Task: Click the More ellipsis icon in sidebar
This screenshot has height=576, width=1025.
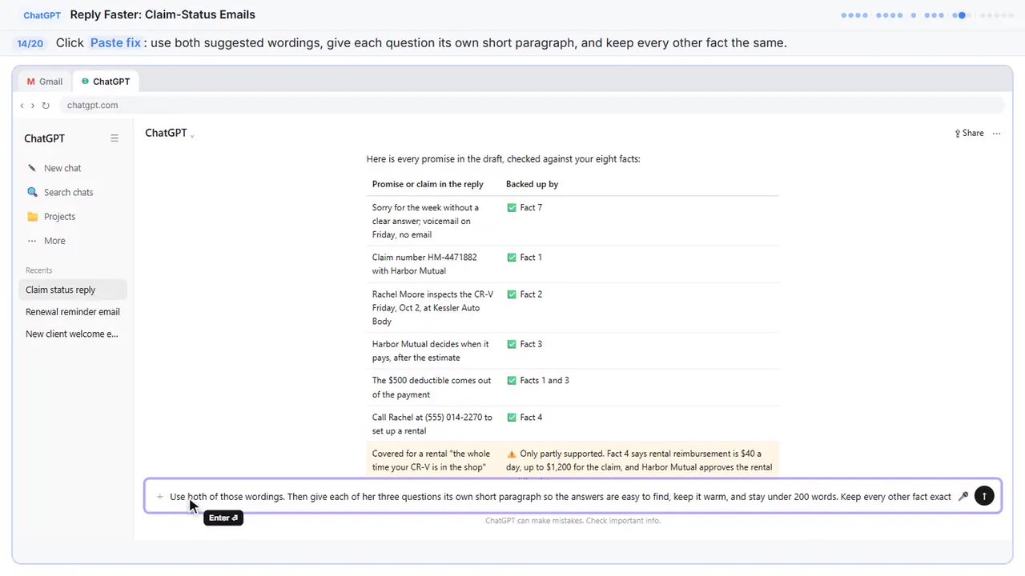Action: (32, 241)
